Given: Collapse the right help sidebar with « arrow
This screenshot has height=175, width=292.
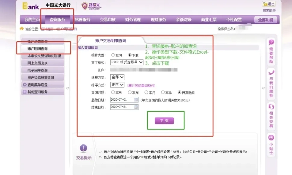Looking at the screenshot, I should coord(263,88).
